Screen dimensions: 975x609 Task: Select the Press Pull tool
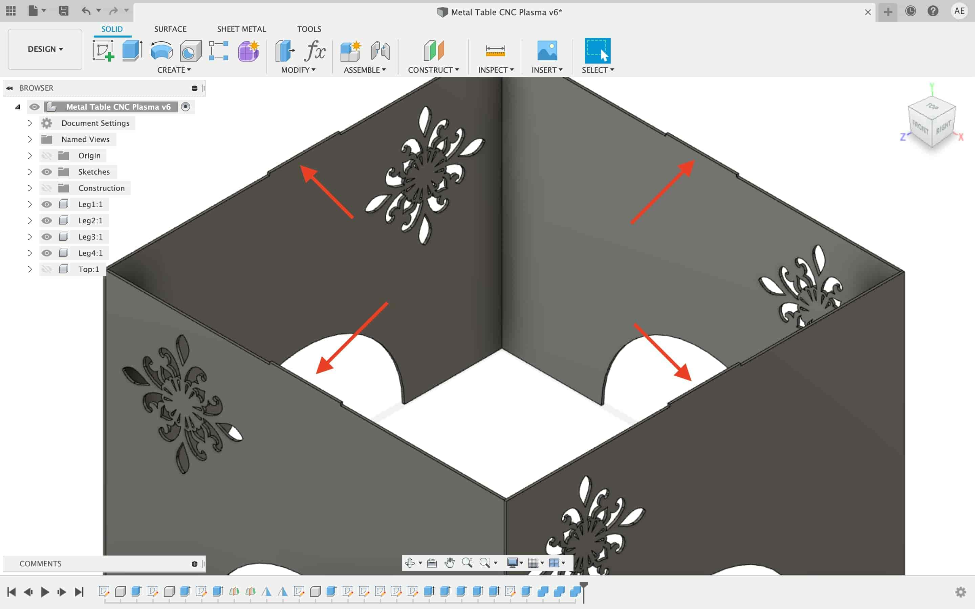coord(285,51)
